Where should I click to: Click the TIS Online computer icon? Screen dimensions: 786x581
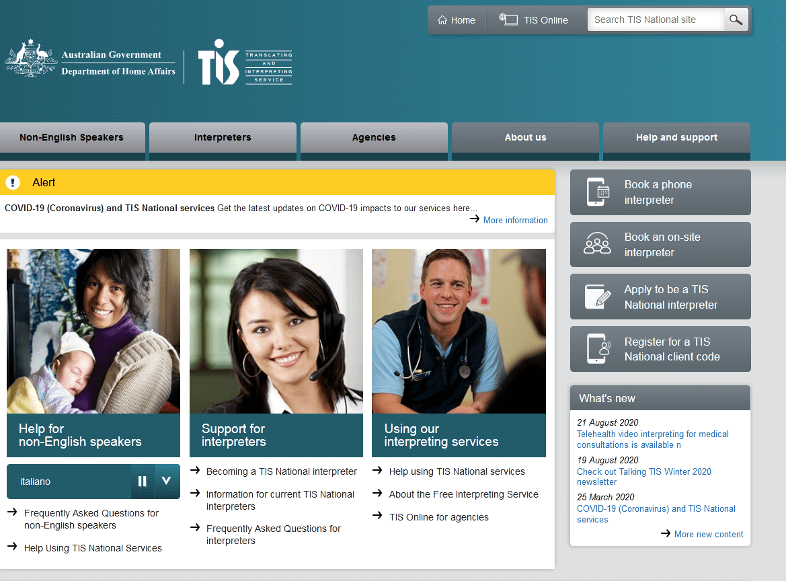[x=508, y=20]
